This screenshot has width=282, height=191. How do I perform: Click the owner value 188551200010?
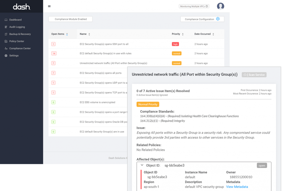click(x=241, y=177)
